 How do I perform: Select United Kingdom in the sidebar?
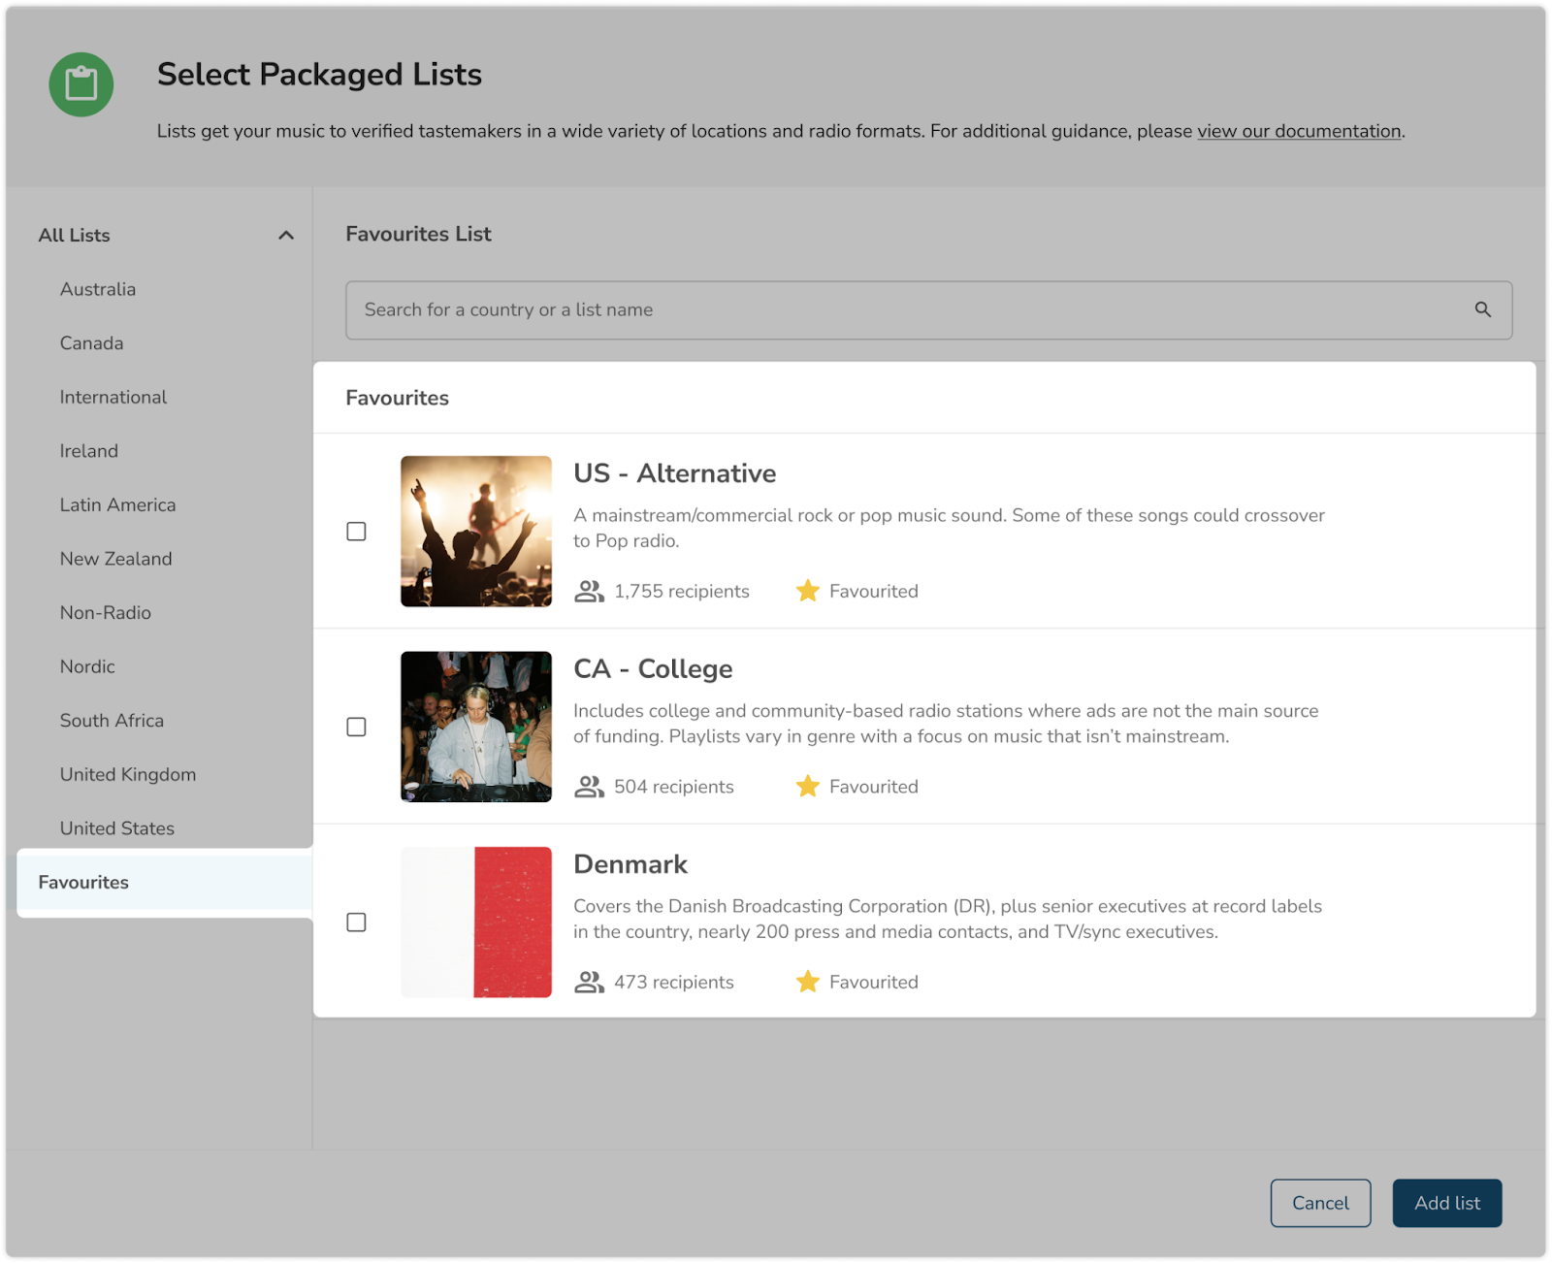point(128,774)
